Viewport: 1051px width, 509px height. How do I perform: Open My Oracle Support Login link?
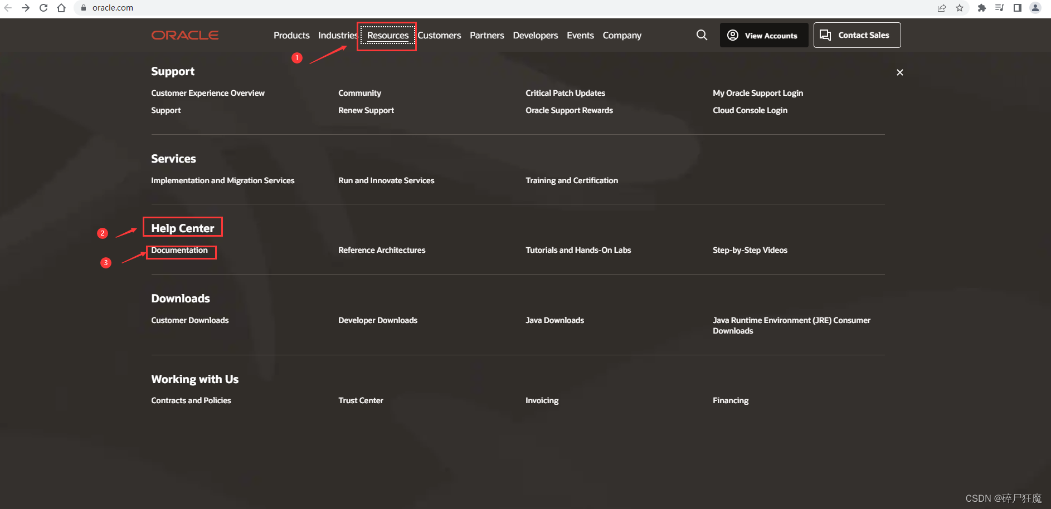(x=758, y=93)
